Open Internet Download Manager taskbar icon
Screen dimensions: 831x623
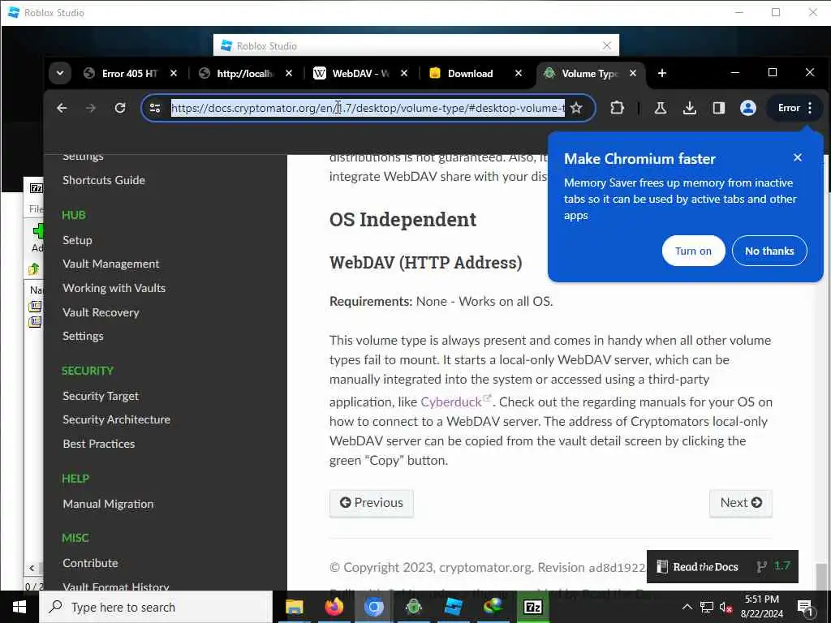point(493,607)
